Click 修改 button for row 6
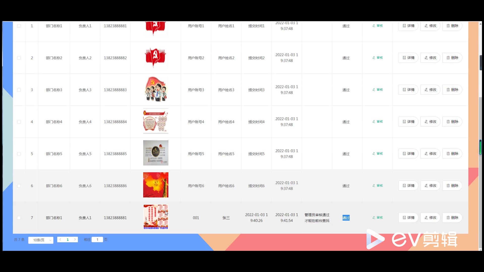Image resolution: width=484 pixels, height=272 pixels. coord(430,186)
